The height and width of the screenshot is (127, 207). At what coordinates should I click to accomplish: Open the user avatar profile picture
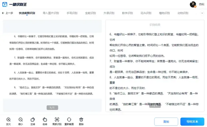[193, 5]
